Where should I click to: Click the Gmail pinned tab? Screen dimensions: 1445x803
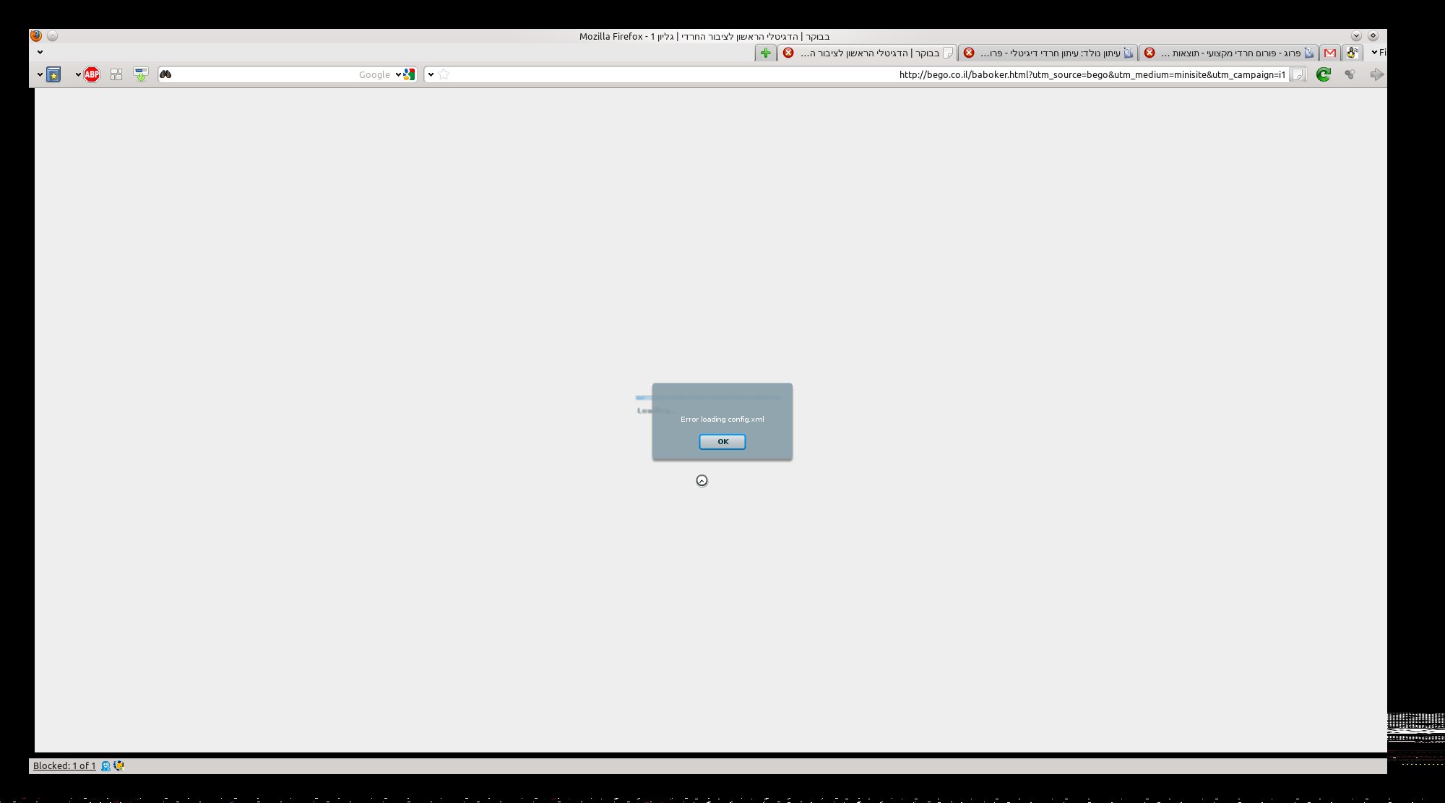(x=1330, y=53)
